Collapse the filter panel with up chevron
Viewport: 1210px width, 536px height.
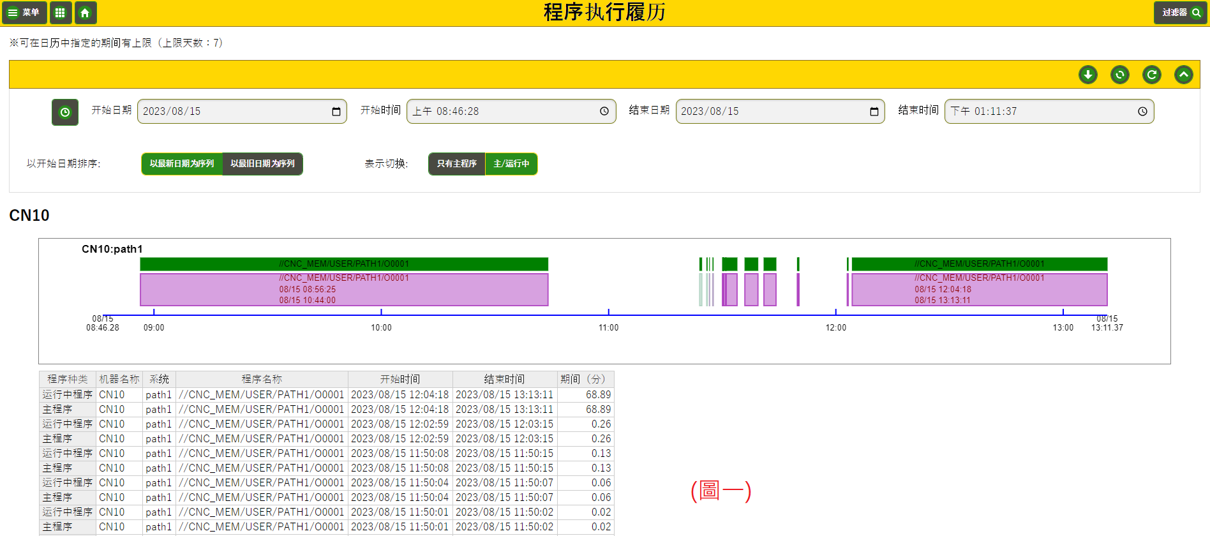click(x=1183, y=75)
